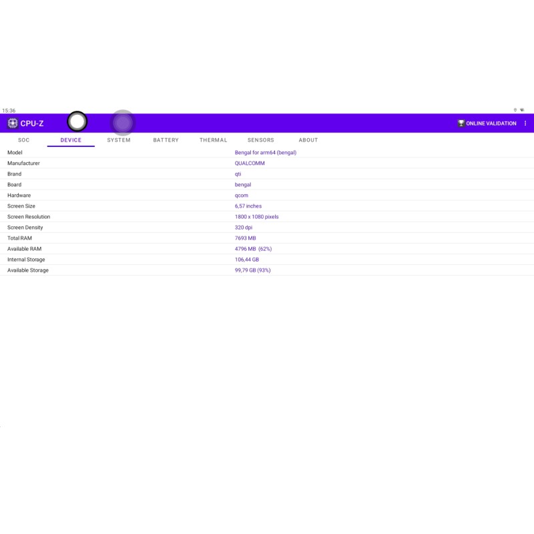
Task: Select the Model value Bengal for arm64
Action: pos(265,153)
